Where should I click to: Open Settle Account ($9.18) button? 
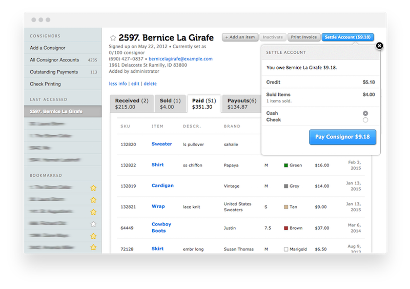[x=347, y=37]
